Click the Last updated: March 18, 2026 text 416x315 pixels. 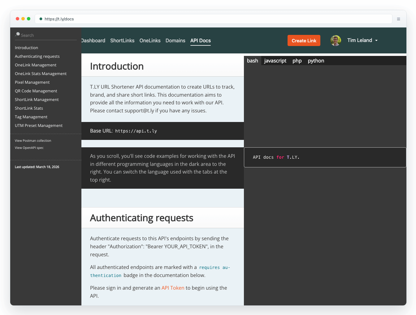37,167
